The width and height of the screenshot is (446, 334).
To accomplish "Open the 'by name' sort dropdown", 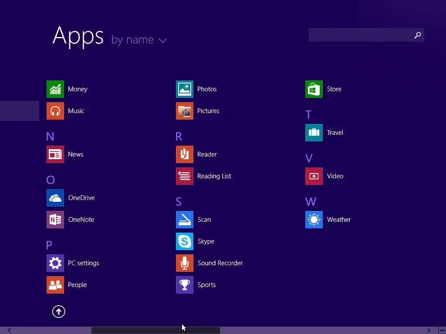I will tap(139, 40).
